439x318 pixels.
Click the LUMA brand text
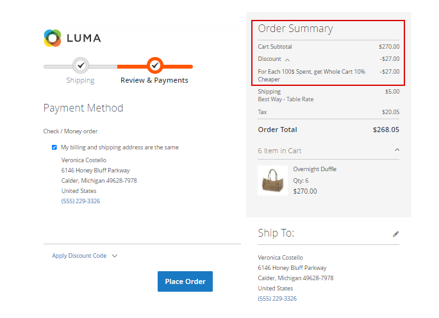click(x=83, y=38)
